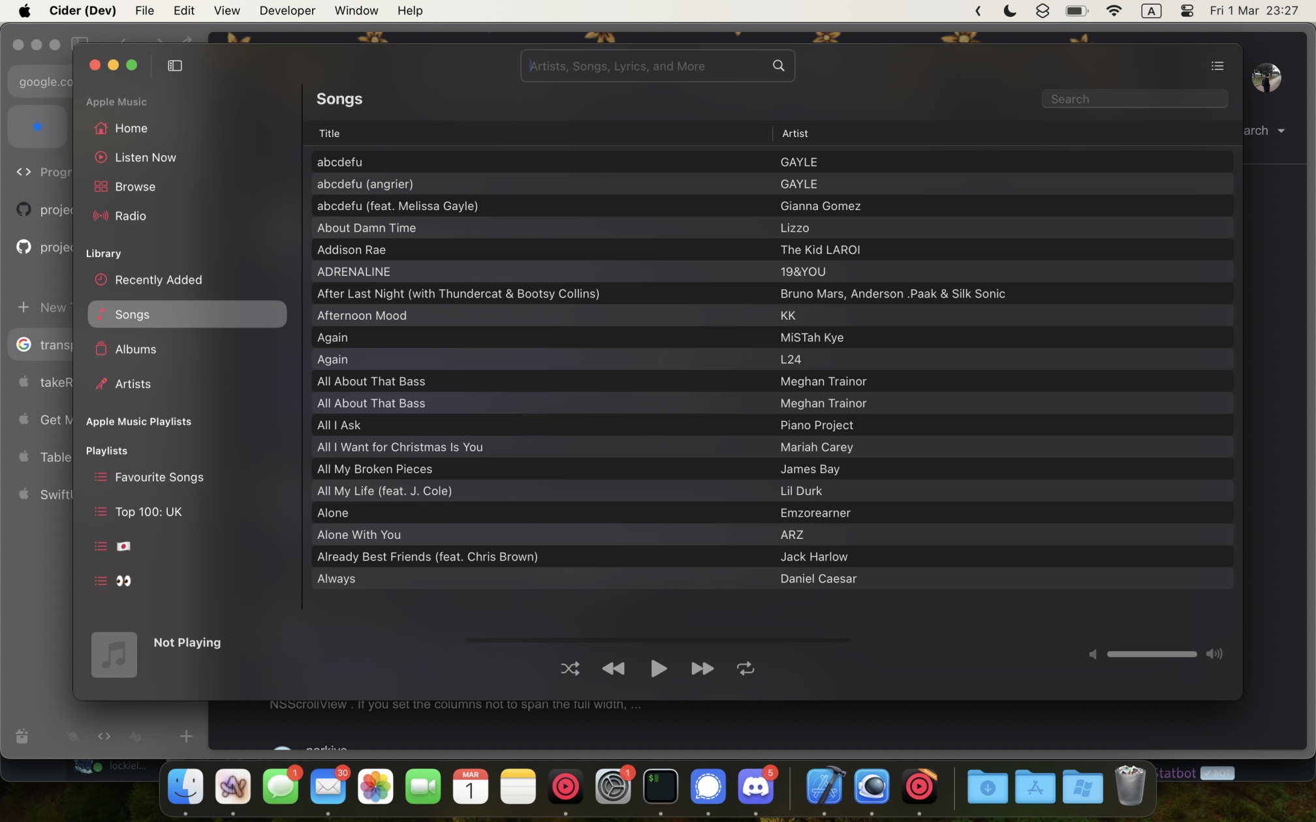Select the song abcdefu (angrier)
Image resolution: width=1316 pixels, height=822 pixels.
pyautogui.click(x=772, y=184)
